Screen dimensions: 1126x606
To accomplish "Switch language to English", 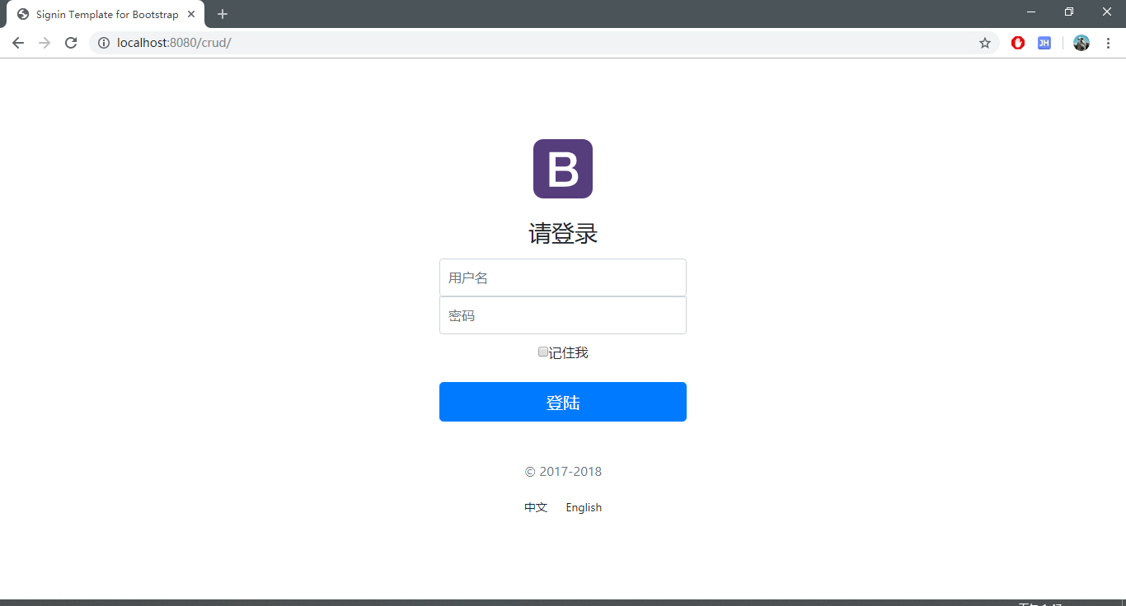I will tap(584, 507).
